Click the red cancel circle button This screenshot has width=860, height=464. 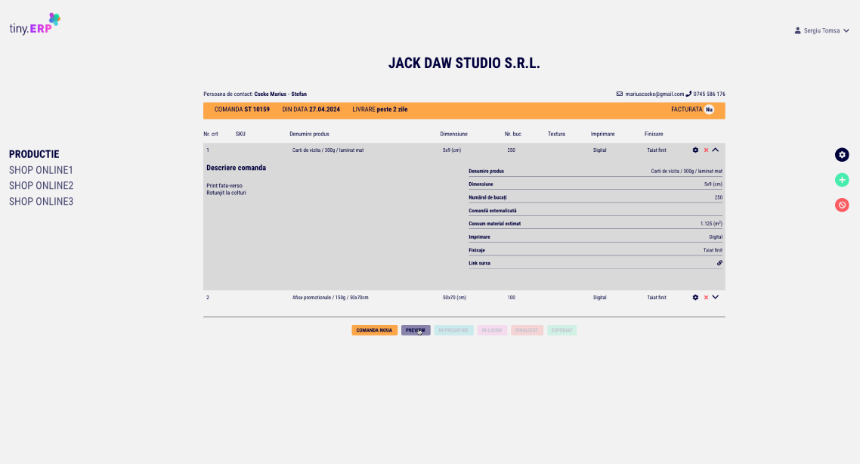(x=842, y=205)
